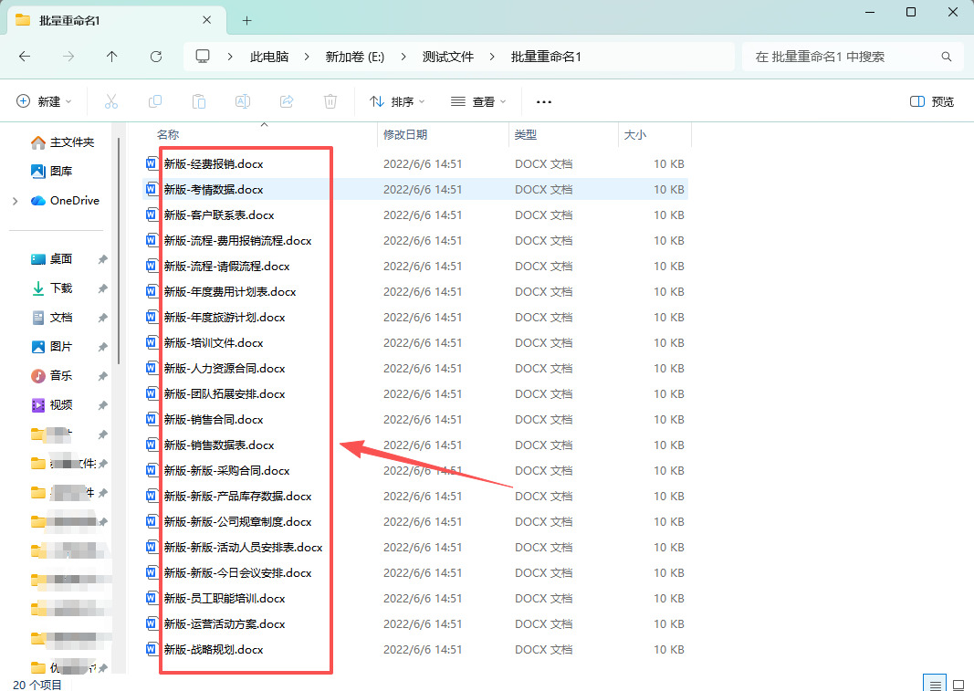Click the Paste clipboard icon
The image size is (974, 691).
pos(199,101)
